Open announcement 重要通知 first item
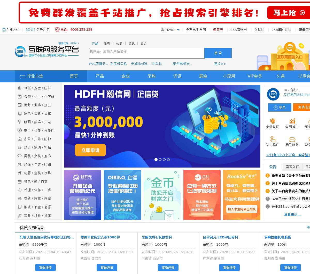Screen dimensions: 310x274 pyautogui.click(x=290, y=176)
